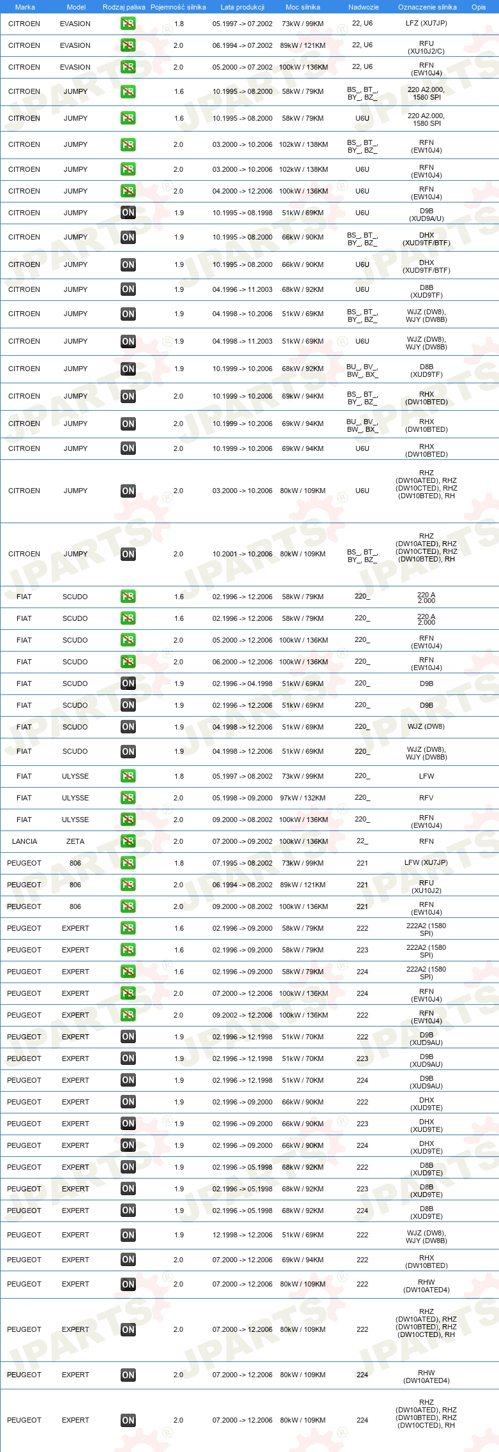The height and width of the screenshot is (1452, 499).
Task: Click diesel icon in Expert 12.1998 -> 12.2006 row
Action: coord(128,1235)
